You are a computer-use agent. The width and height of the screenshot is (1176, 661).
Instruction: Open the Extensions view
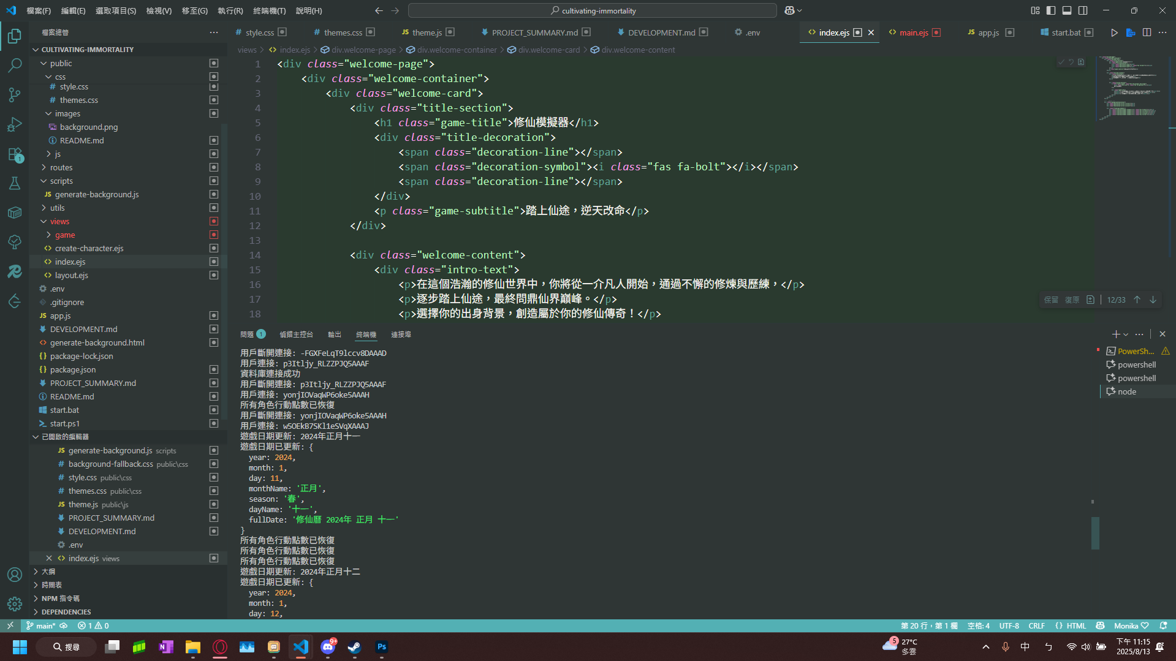tap(15, 154)
